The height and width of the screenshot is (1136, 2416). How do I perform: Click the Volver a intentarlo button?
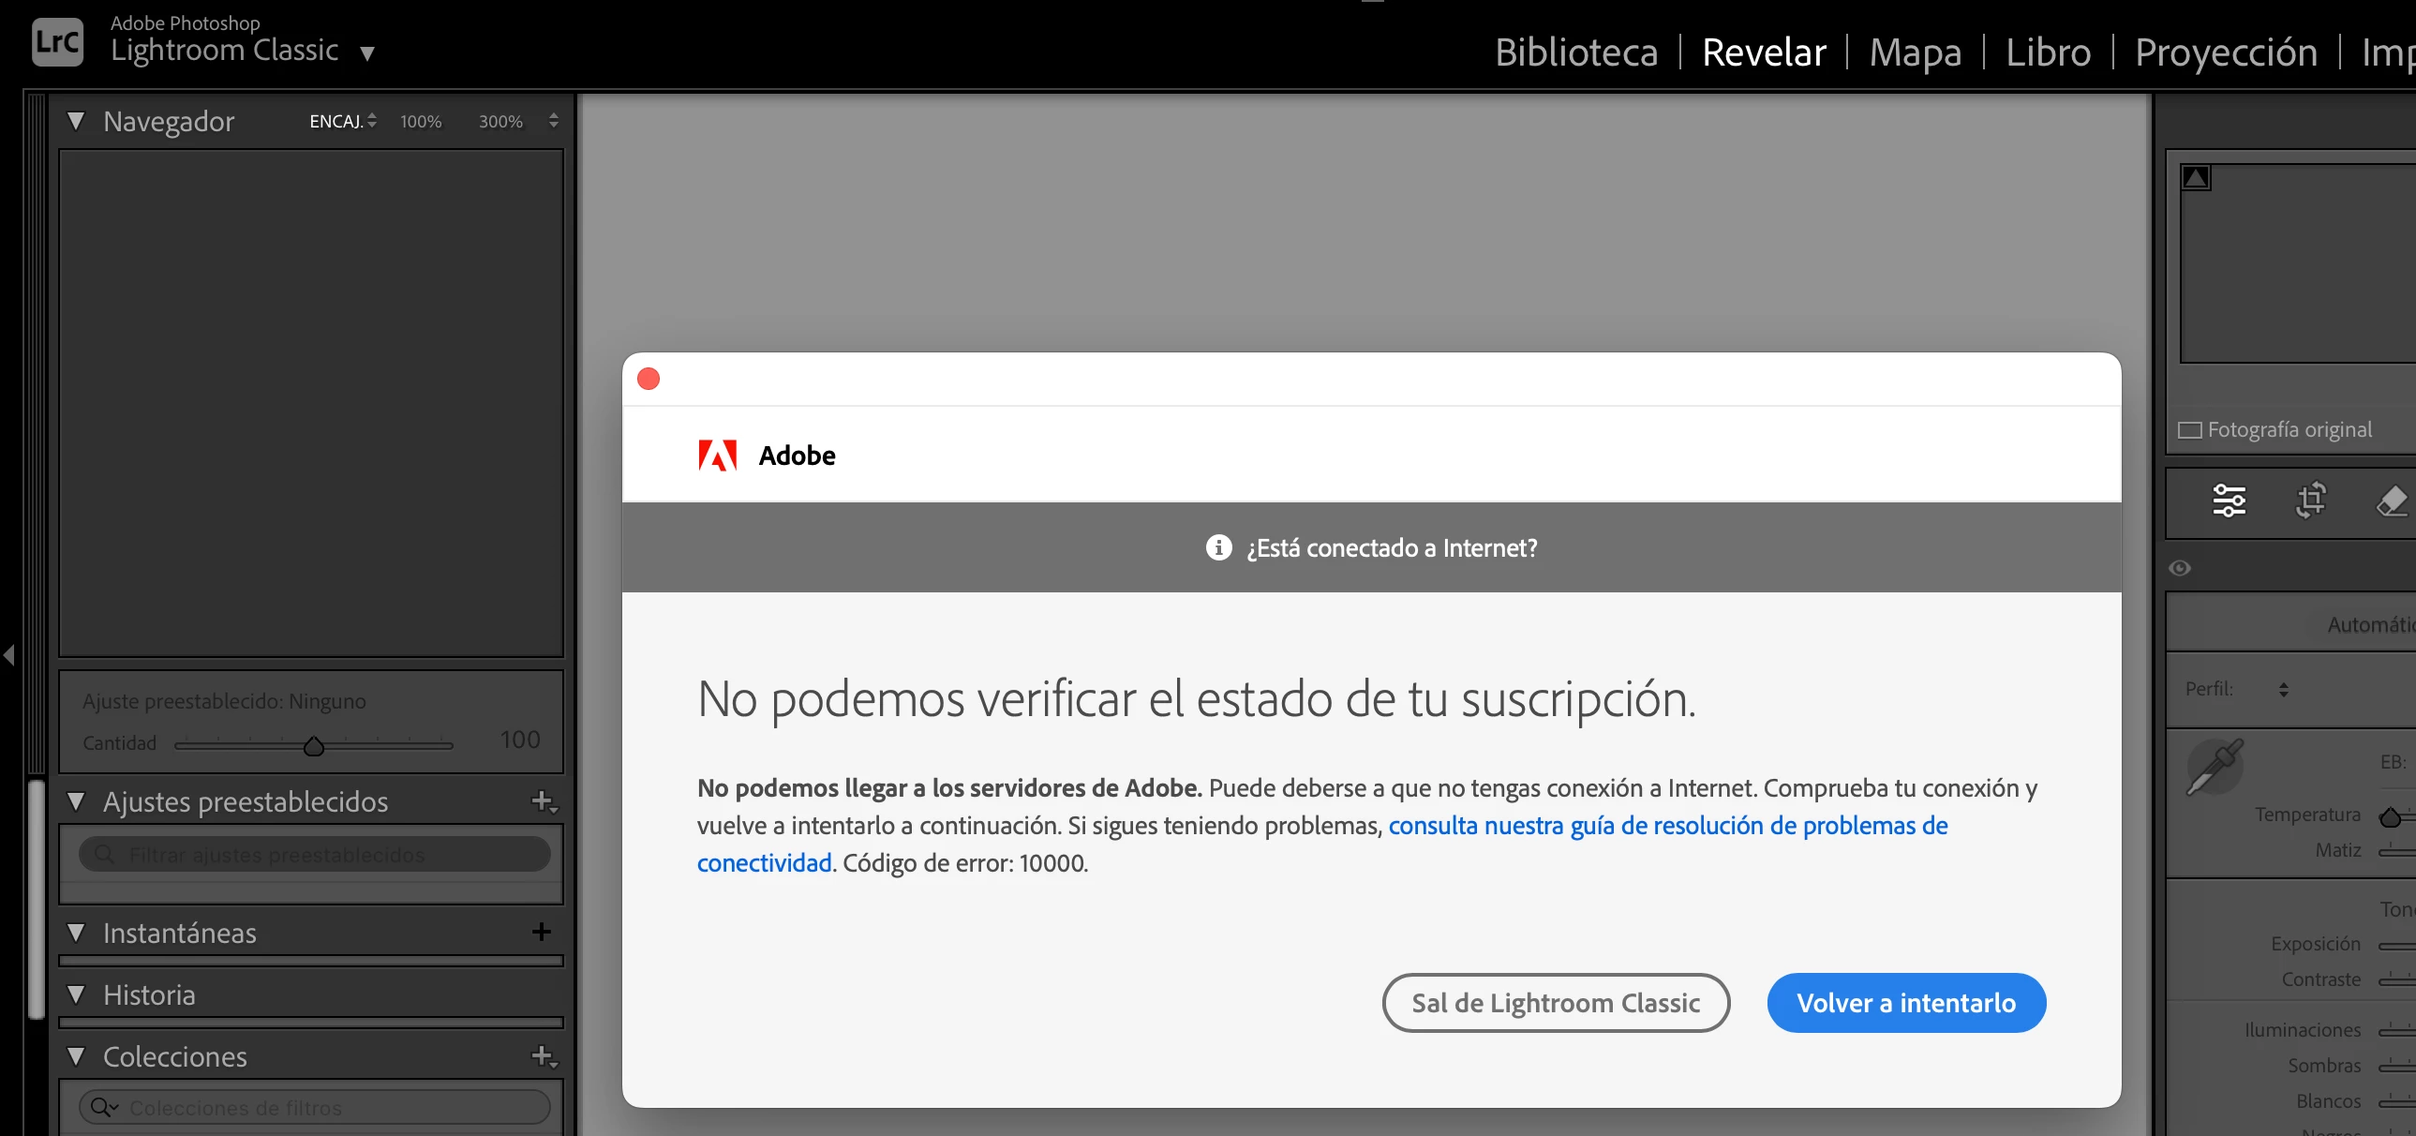click(1906, 1003)
